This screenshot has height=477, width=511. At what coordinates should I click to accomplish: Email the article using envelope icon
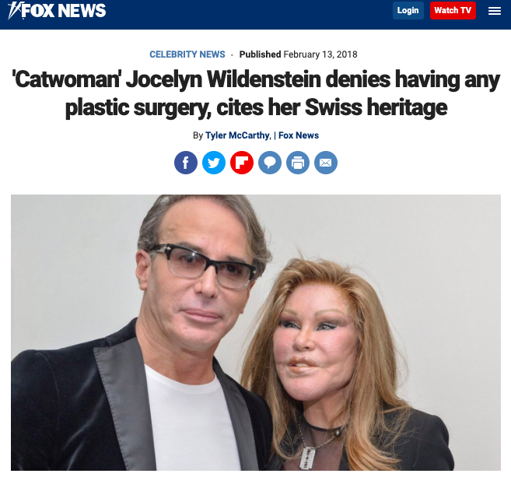click(x=326, y=163)
